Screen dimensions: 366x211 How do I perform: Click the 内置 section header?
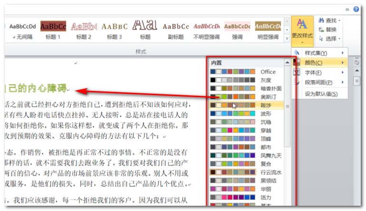(217, 62)
